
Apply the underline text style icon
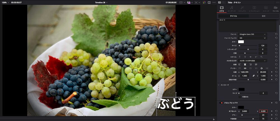click(239, 57)
